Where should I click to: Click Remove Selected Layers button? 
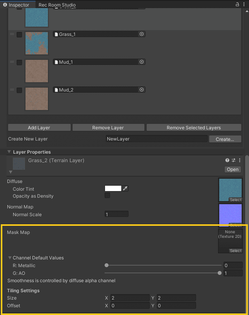[194, 128]
